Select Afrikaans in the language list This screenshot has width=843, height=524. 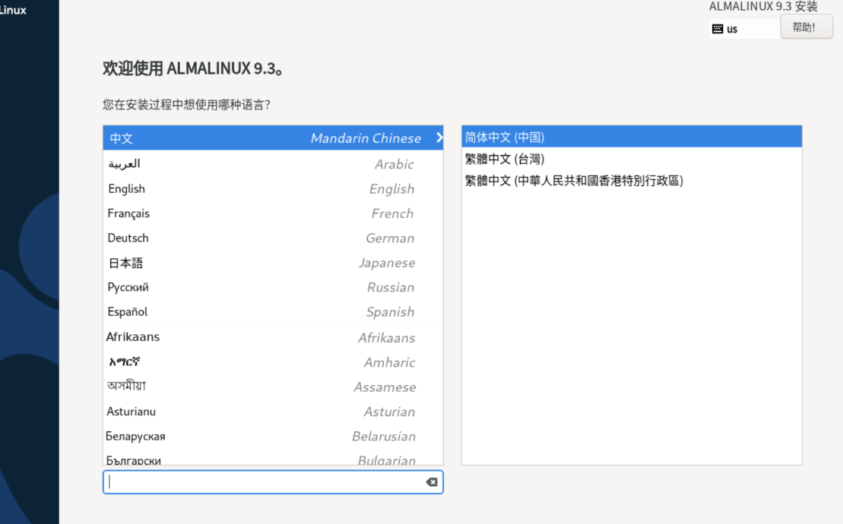[x=273, y=337]
